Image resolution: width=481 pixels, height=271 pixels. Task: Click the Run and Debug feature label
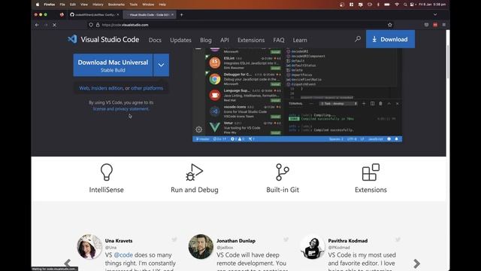coord(195,190)
